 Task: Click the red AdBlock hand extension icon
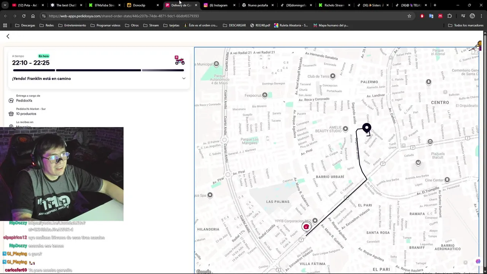coord(422,16)
